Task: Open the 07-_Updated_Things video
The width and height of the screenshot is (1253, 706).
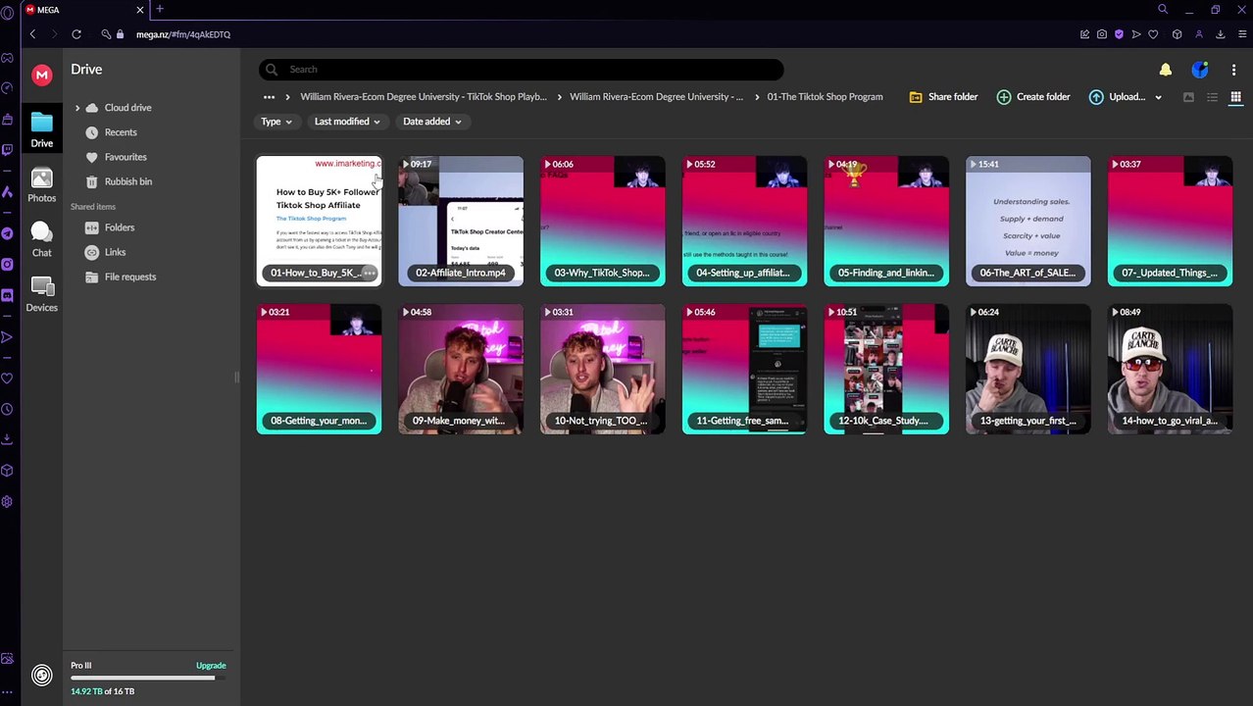Action: click(x=1170, y=222)
